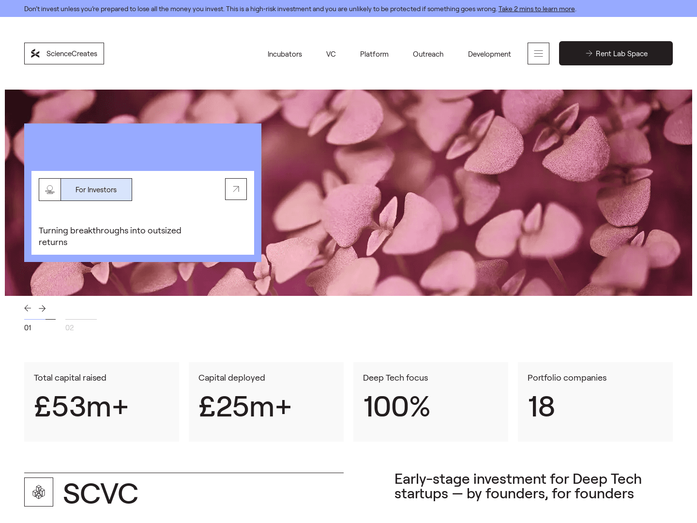Select the Portfolio companies 18 card

coord(595,402)
